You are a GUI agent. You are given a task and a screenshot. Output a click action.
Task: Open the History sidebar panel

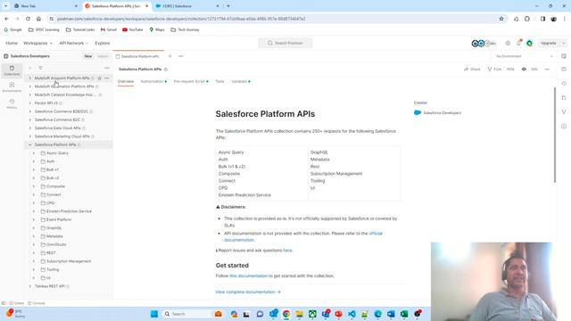12,103
